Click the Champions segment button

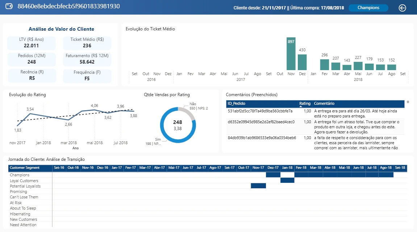(x=368, y=8)
